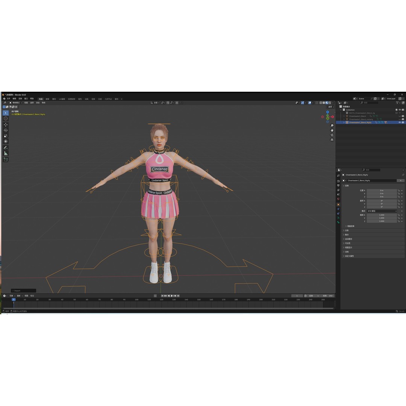
Task: Toggle lock on Rotation X
Action: pyautogui.click(x=399, y=201)
